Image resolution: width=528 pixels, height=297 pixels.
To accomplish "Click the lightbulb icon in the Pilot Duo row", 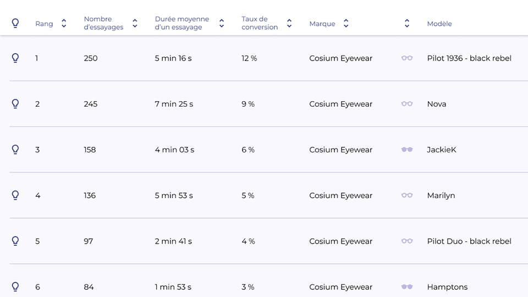I will point(15,241).
